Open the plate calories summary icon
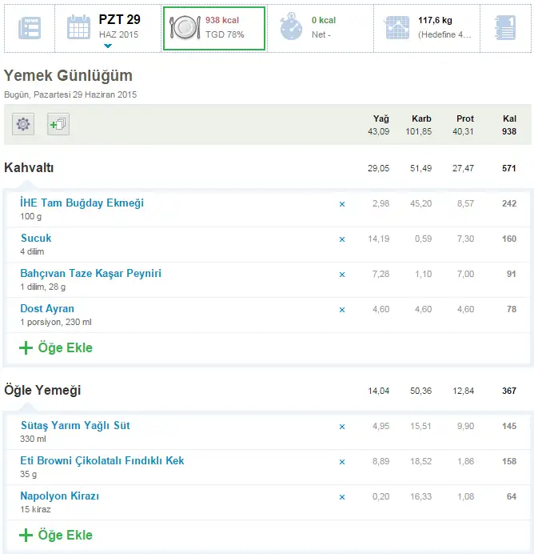Viewport: 534px width, 554px height. tap(185, 28)
